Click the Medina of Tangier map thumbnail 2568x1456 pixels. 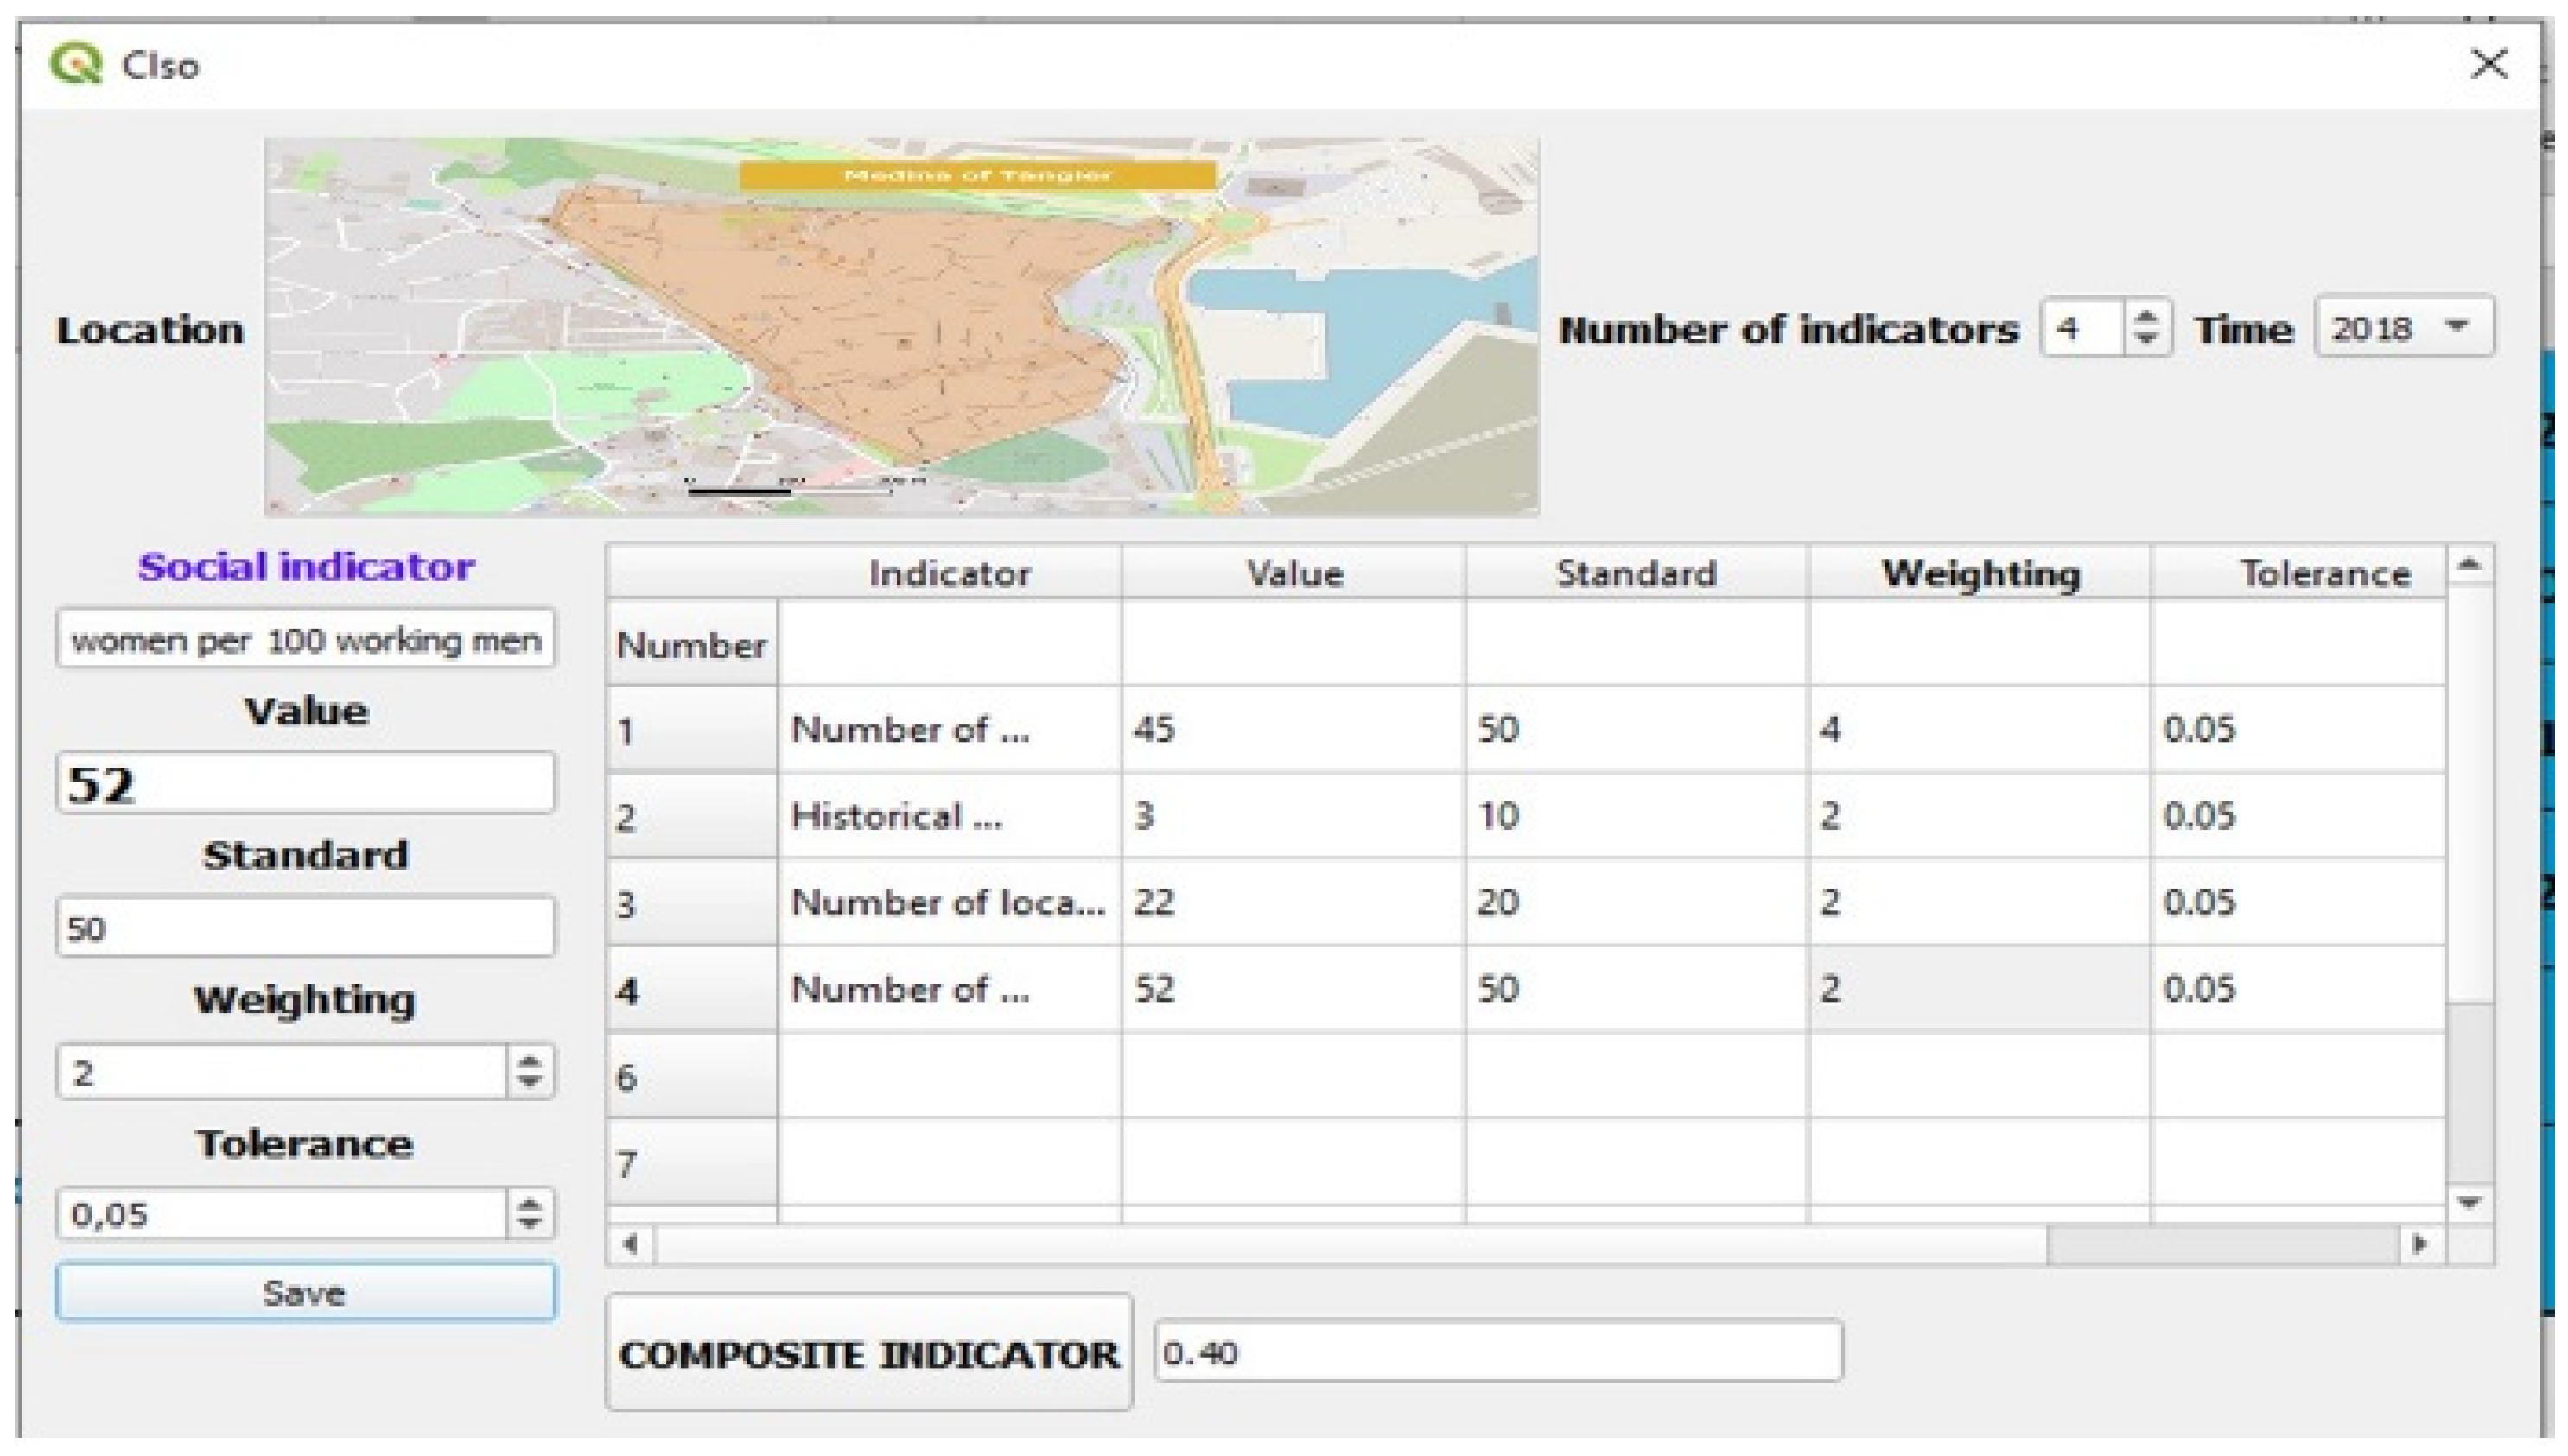(x=900, y=327)
